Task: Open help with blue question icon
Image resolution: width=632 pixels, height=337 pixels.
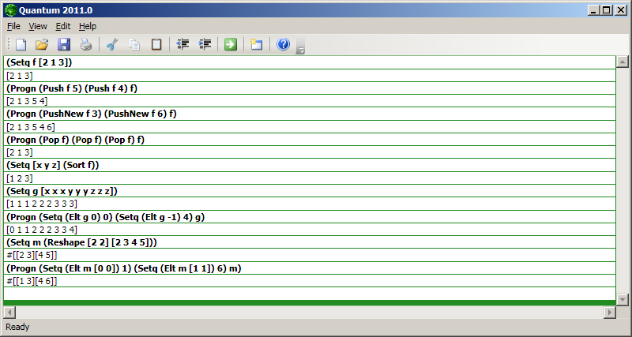Action: pos(283,44)
